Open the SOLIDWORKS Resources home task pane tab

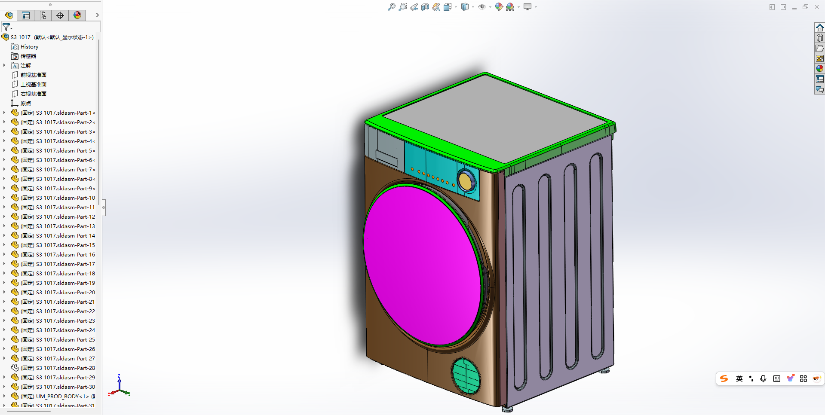pyautogui.click(x=820, y=27)
